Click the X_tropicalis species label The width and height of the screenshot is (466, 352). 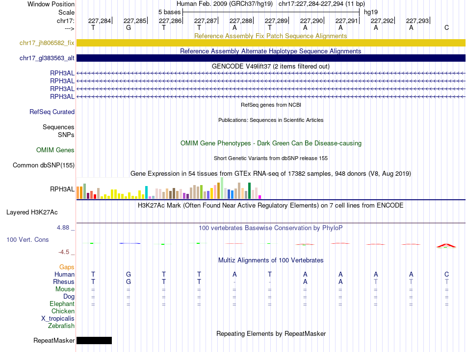(58, 319)
